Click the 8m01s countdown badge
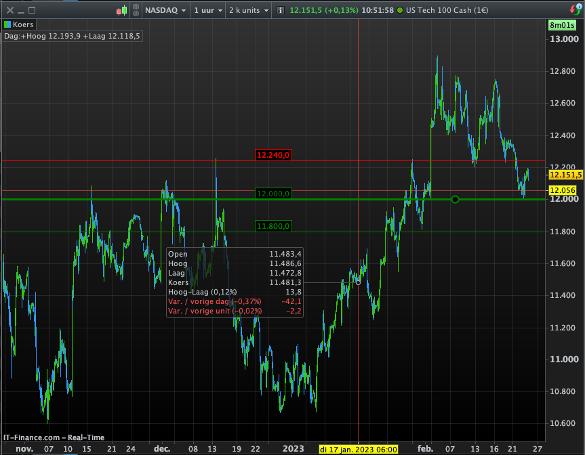The height and width of the screenshot is (455, 585). pyautogui.click(x=562, y=25)
